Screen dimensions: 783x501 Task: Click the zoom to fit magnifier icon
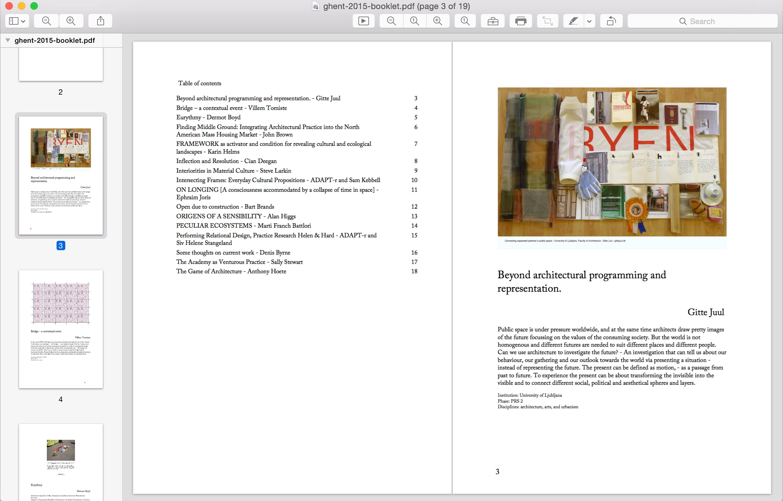point(465,21)
